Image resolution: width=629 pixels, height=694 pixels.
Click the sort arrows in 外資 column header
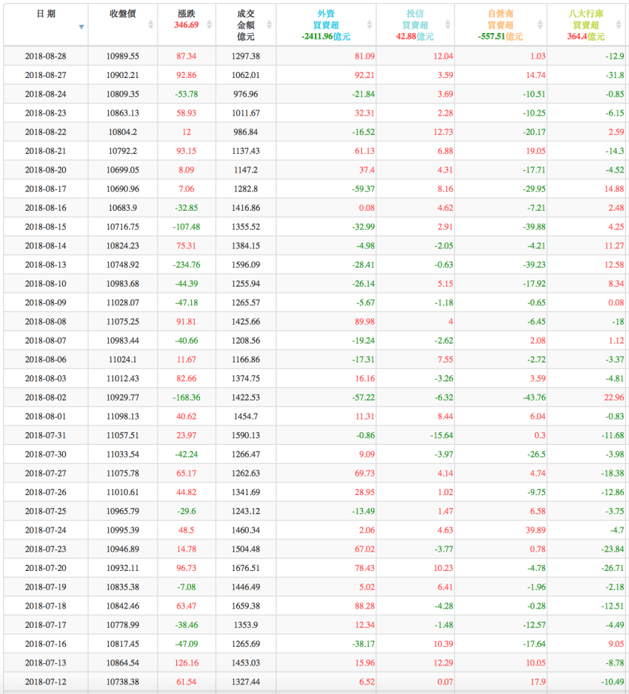[370, 25]
